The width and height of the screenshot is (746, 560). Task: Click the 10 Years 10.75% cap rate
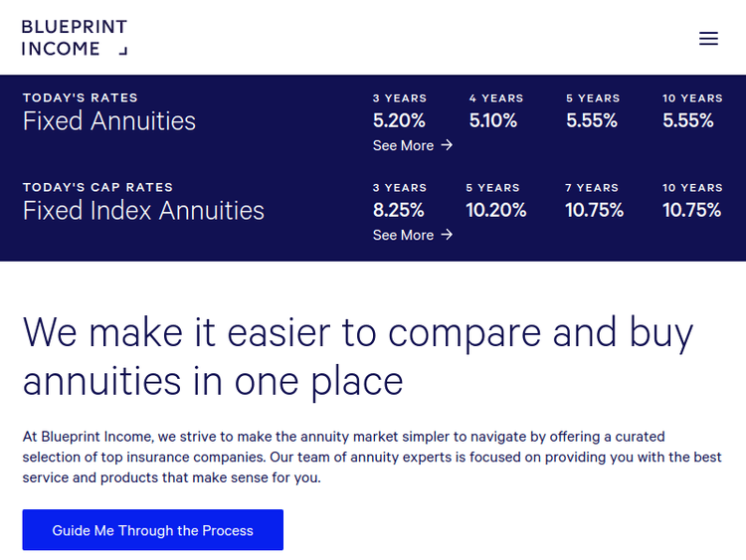(691, 210)
